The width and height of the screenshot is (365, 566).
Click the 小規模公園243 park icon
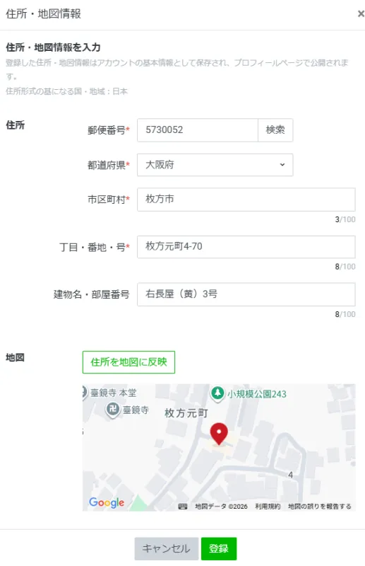pos(217,393)
